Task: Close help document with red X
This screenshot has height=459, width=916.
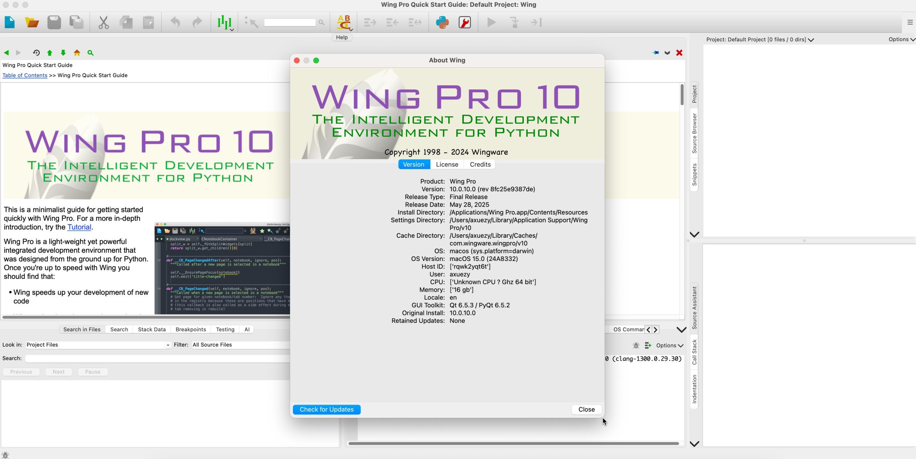Action: (x=679, y=53)
